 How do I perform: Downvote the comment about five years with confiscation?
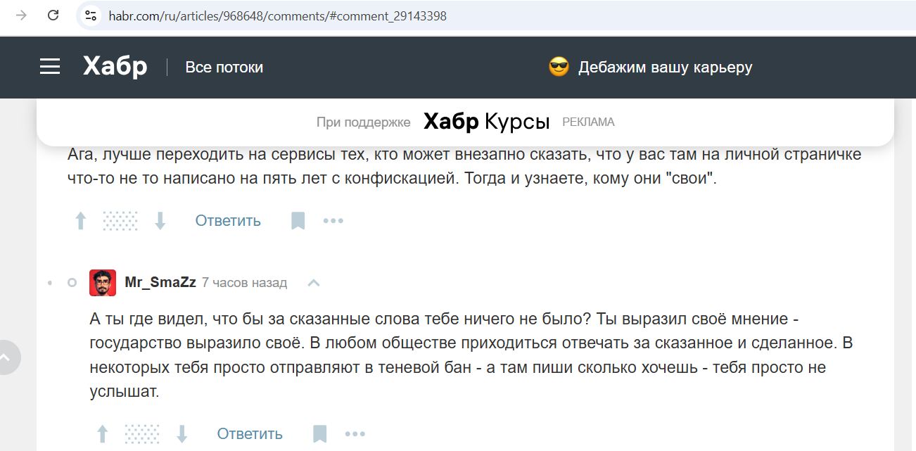[x=160, y=221]
